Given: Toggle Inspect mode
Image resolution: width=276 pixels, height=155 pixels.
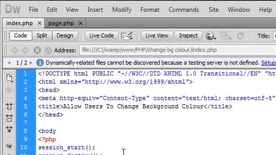Looking at the screenshot, I should click(x=188, y=36).
